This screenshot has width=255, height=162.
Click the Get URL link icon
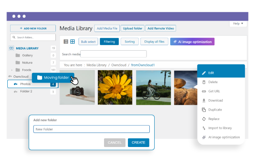[204, 91]
